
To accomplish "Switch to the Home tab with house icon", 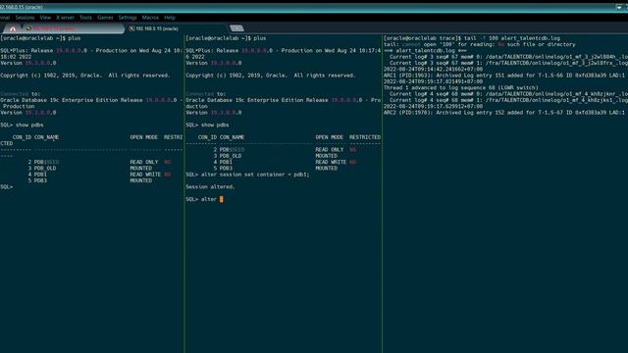I will [13, 28].
